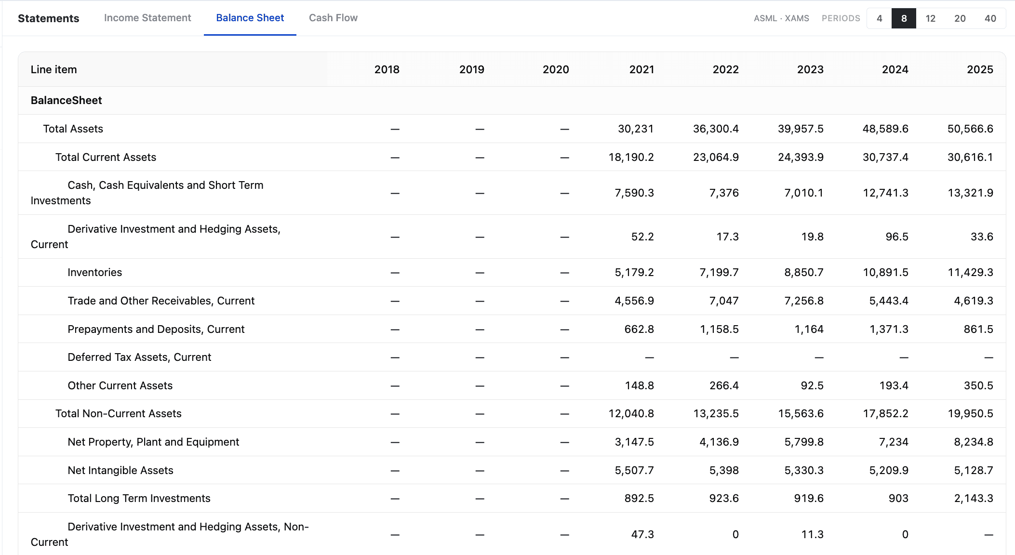Click the BalanceSheet section heading
The image size is (1015, 555).
pyautogui.click(x=66, y=100)
